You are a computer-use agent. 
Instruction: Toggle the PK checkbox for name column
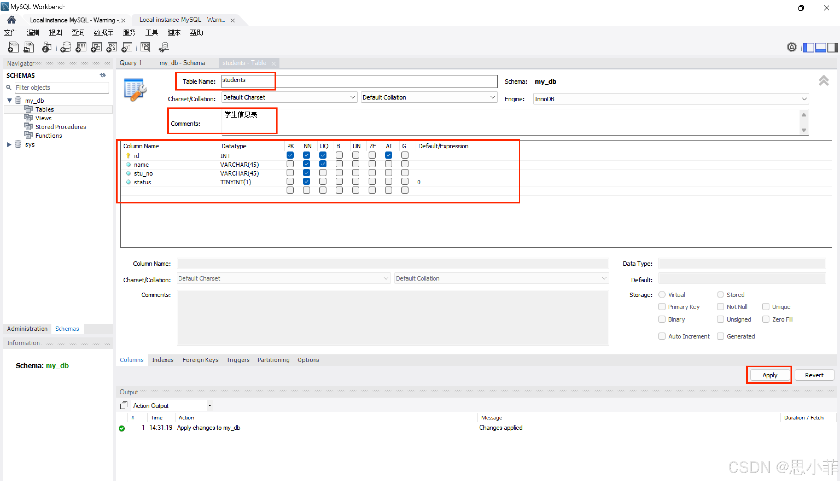click(x=291, y=164)
